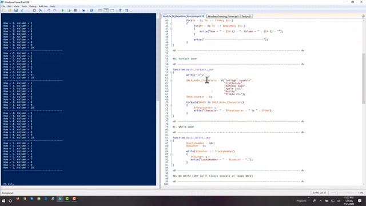Show the script pane maximized layout icon
The width and height of the screenshot is (366, 206).
pyautogui.click(x=112, y=10)
